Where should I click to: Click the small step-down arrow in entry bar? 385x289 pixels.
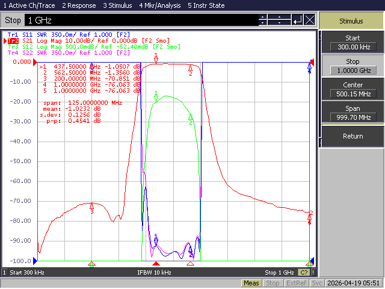coord(263,23)
